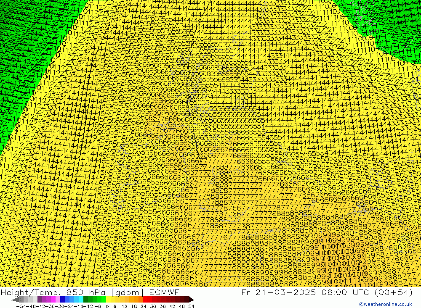The width and height of the screenshot is (421, 308).
Task: Click the '06:00 UTC' time text
Action: point(346,292)
